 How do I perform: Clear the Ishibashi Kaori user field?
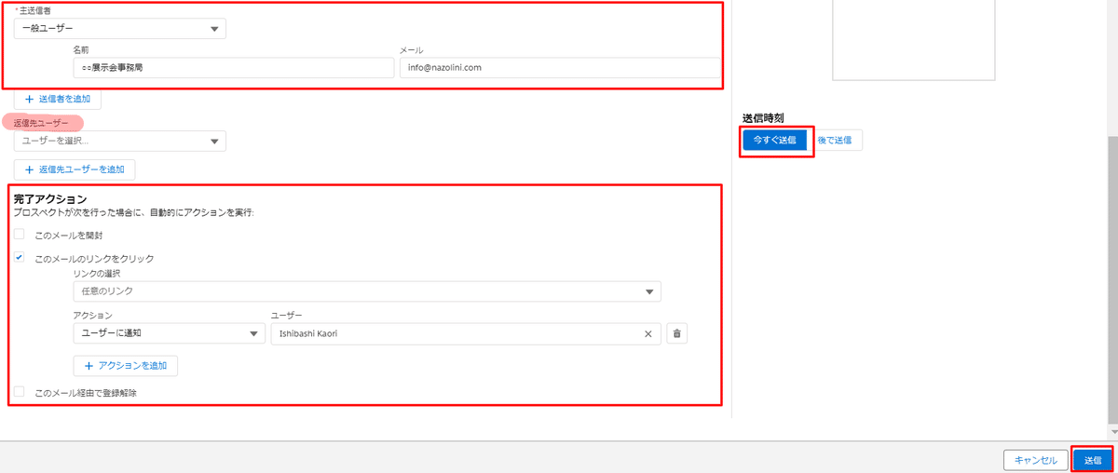tap(648, 334)
